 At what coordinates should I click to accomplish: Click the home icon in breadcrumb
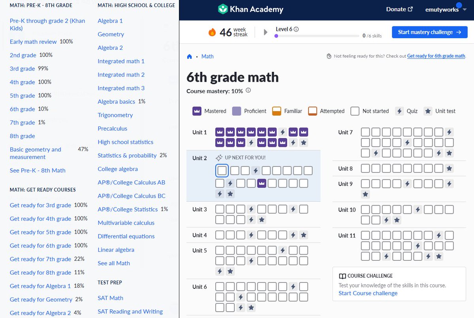tap(189, 56)
